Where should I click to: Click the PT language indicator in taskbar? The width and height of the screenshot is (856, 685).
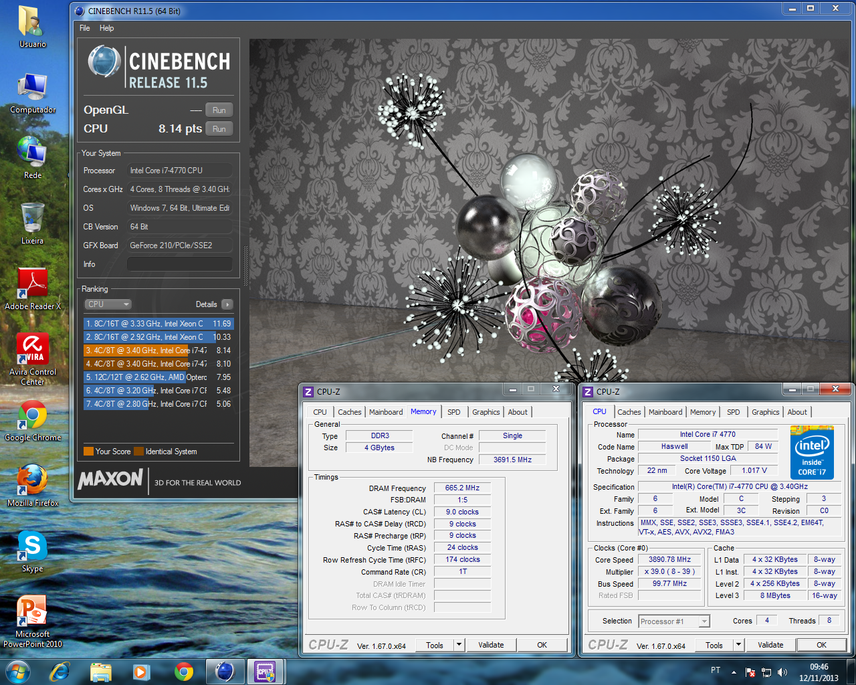click(716, 670)
